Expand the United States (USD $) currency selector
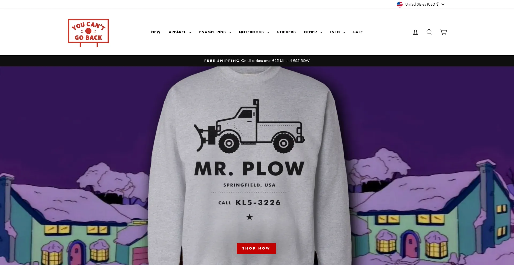 (421, 4)
